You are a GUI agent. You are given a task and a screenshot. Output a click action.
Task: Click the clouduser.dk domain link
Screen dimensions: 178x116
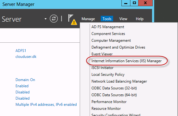tap(26, 57)
